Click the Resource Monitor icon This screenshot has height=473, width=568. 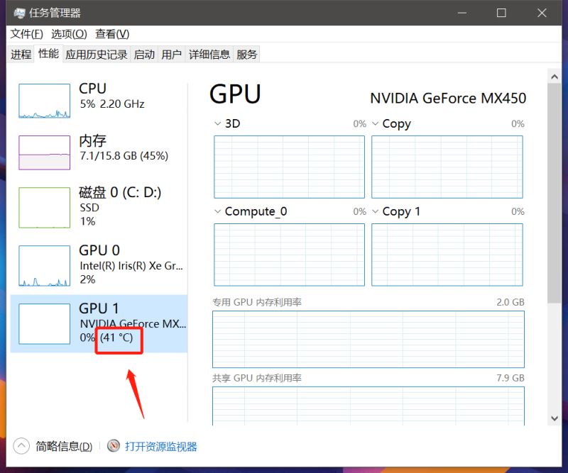coord(114,445)
